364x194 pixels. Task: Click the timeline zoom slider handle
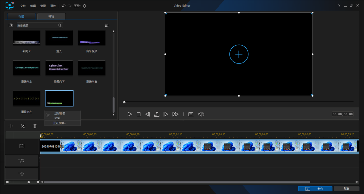(x=29, y=182)
